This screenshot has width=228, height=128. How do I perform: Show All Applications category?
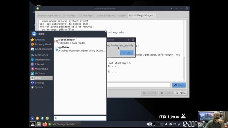pyautogui.click(x=41, y=49)
